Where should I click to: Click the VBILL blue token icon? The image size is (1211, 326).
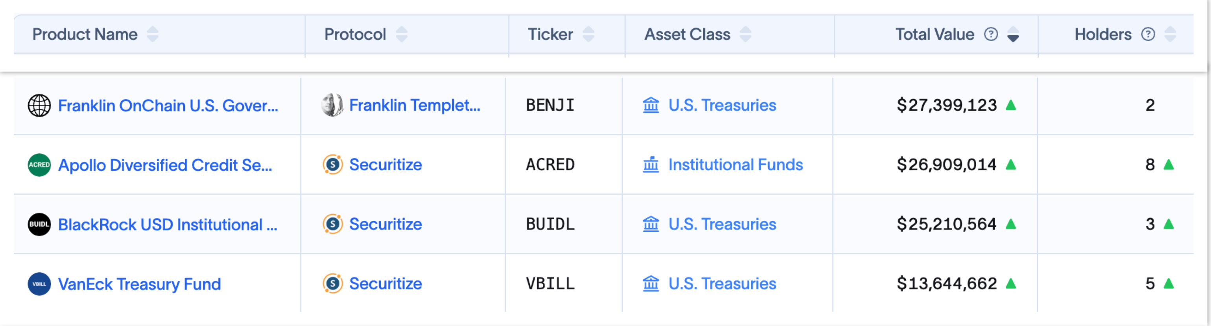pos(39,283)
